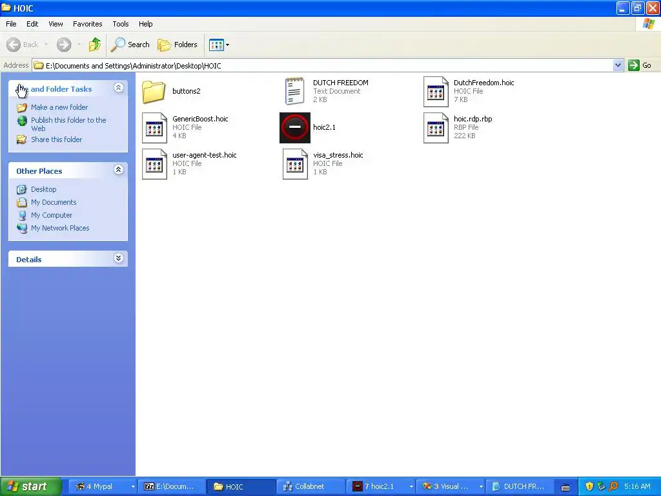Image resolution: width=661 pixels, height=496 pixels.
Task: Click the hoic2.1 file name label
Action: [324, 127]
